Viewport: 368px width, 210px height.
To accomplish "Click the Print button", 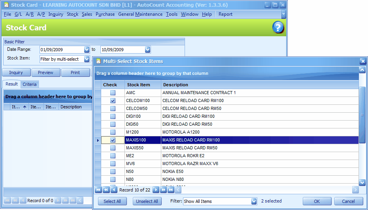I will [x=75, y=72].
